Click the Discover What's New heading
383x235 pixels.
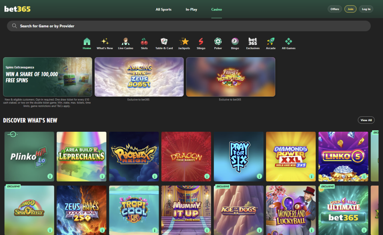30,120
